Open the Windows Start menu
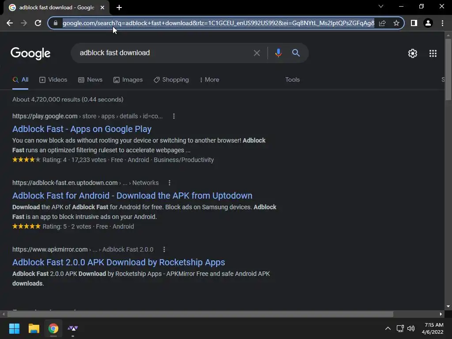The height and width of the screenshot is (339, 452). (14, 328)
